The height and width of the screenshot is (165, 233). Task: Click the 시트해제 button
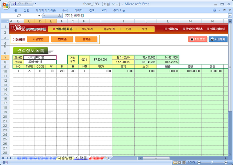[218, 39]
